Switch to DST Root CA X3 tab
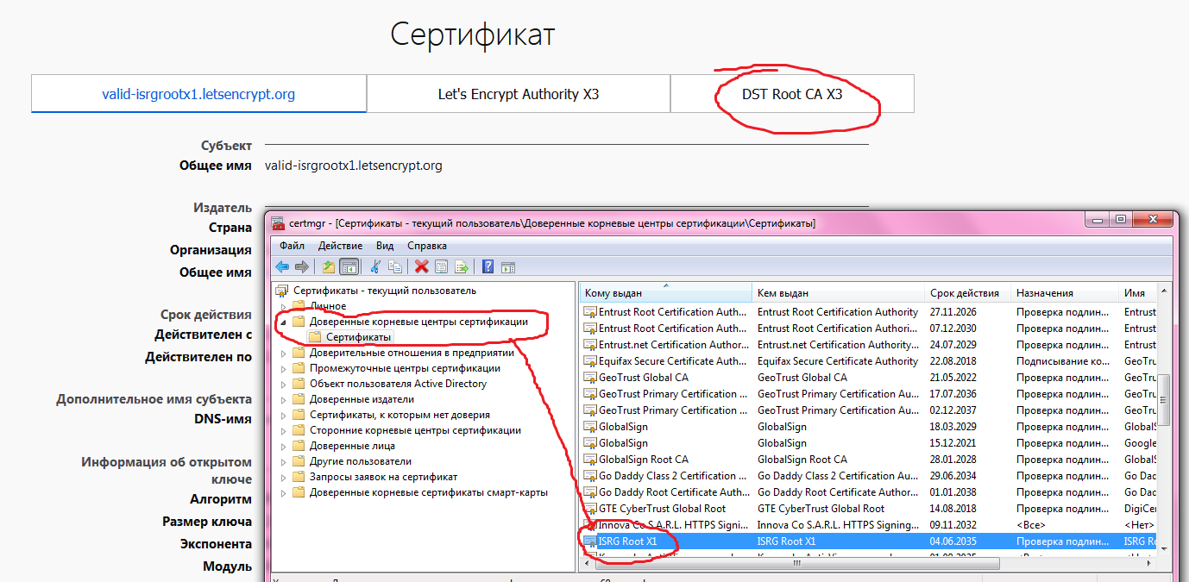Viewport: 1189px width, 582px height. coord(792,94)
